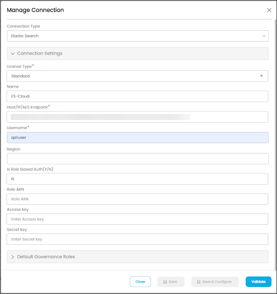This screenshot has height=294, width=277.
Task: Click the floppy disk icon on Save
Action: 165,282
